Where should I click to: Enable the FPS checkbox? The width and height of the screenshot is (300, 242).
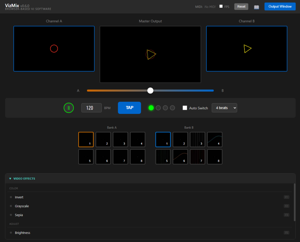click(221, 6)
